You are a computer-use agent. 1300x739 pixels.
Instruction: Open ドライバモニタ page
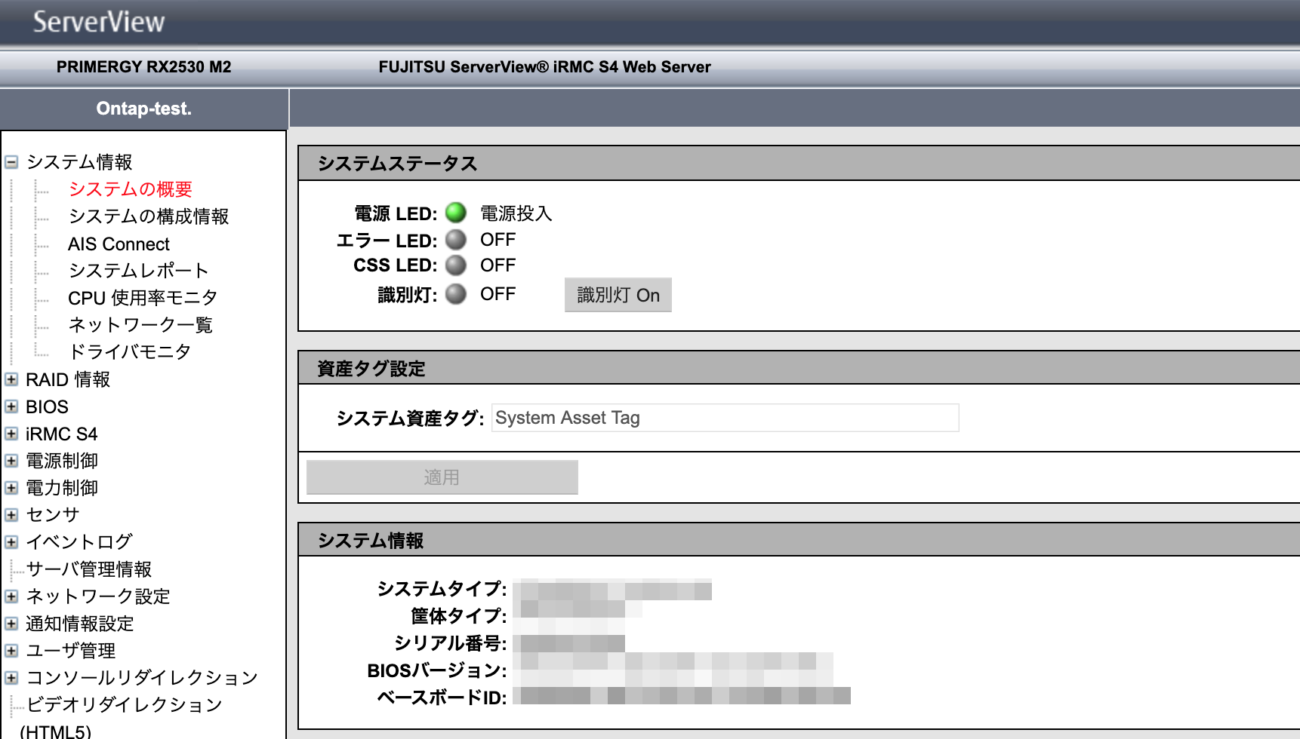[130, 352]
